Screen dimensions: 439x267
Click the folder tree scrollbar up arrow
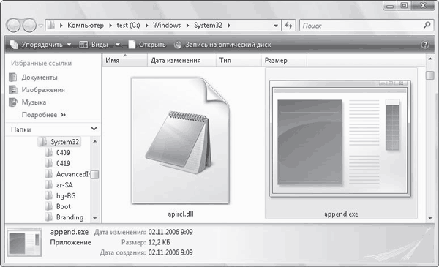coord(95,142)
